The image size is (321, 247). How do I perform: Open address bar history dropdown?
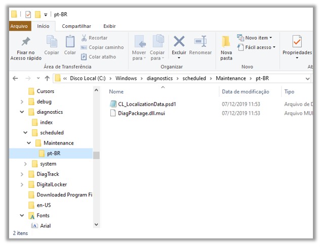point(307,79)
